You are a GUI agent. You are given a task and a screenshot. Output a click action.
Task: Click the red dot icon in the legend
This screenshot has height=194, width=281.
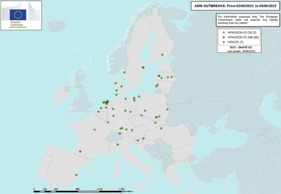[224, 42]
